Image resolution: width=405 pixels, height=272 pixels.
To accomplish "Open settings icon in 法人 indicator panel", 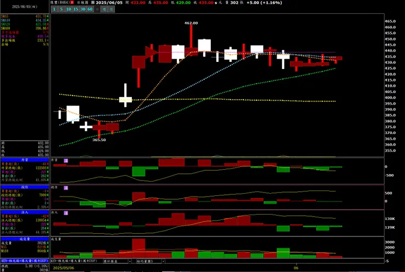I will click(x=66, y=213).
